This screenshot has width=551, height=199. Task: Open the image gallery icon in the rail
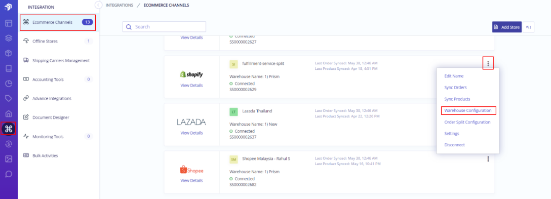(9, 159)
